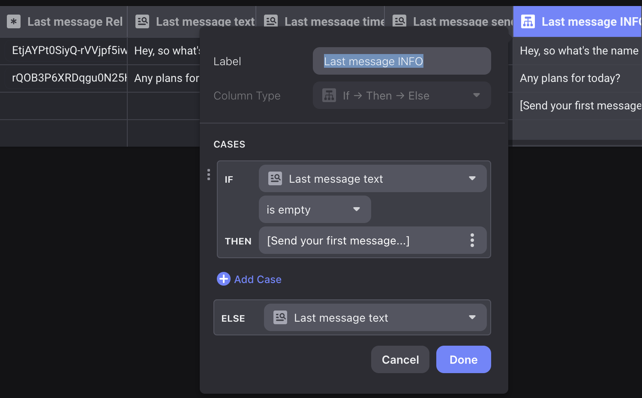The width and height of the screenshot is (642, 398).
Task: Select the Last message Rel column header
Action: pyautogui.click(x=63, y=21)
